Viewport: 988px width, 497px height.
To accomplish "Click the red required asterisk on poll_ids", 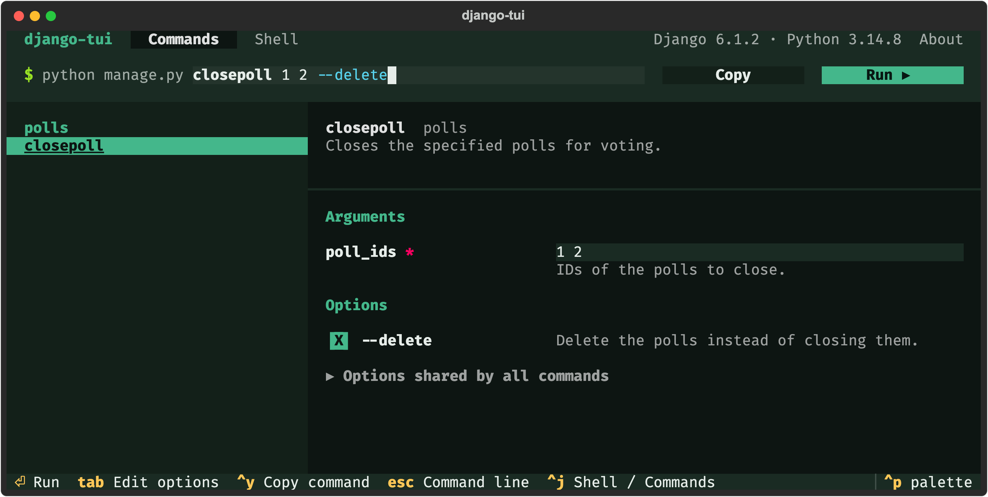I will [410, 252].
